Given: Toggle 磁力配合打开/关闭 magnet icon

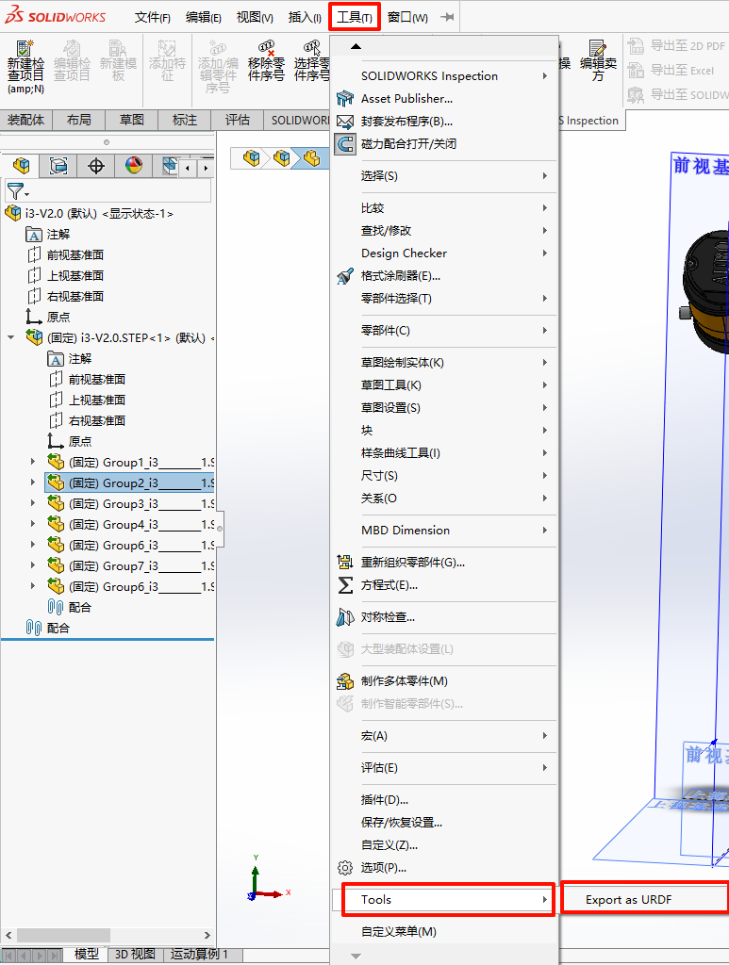Looking at the screenshot, I should (345, 144).
